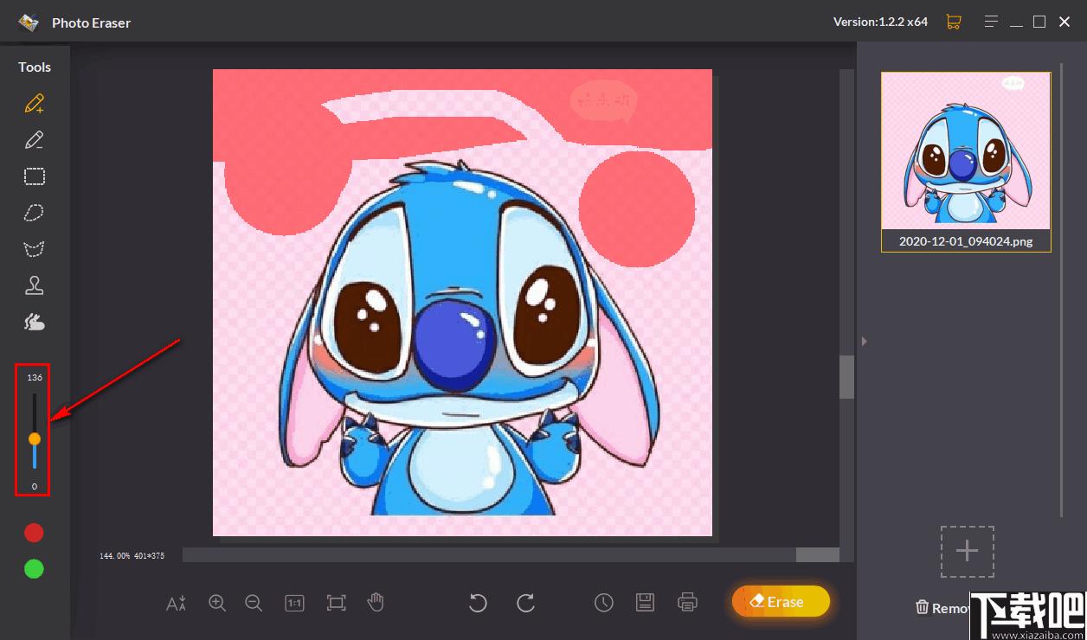The image size is (1087, 640).
Task: Collapse the right image panel
Action: (x=864, y=342)
